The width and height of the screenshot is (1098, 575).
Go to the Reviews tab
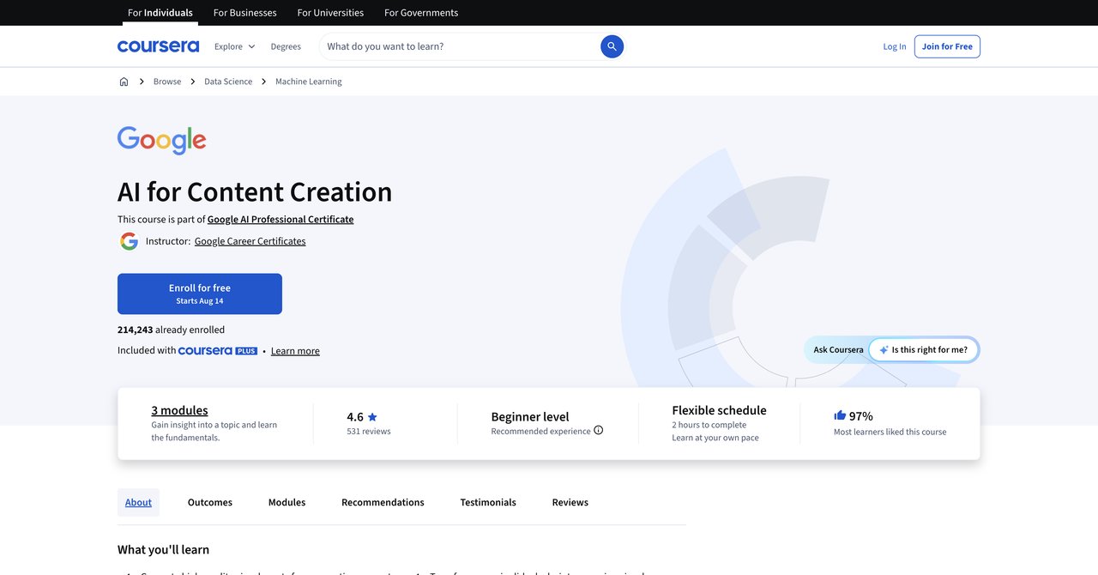[570, 502]
